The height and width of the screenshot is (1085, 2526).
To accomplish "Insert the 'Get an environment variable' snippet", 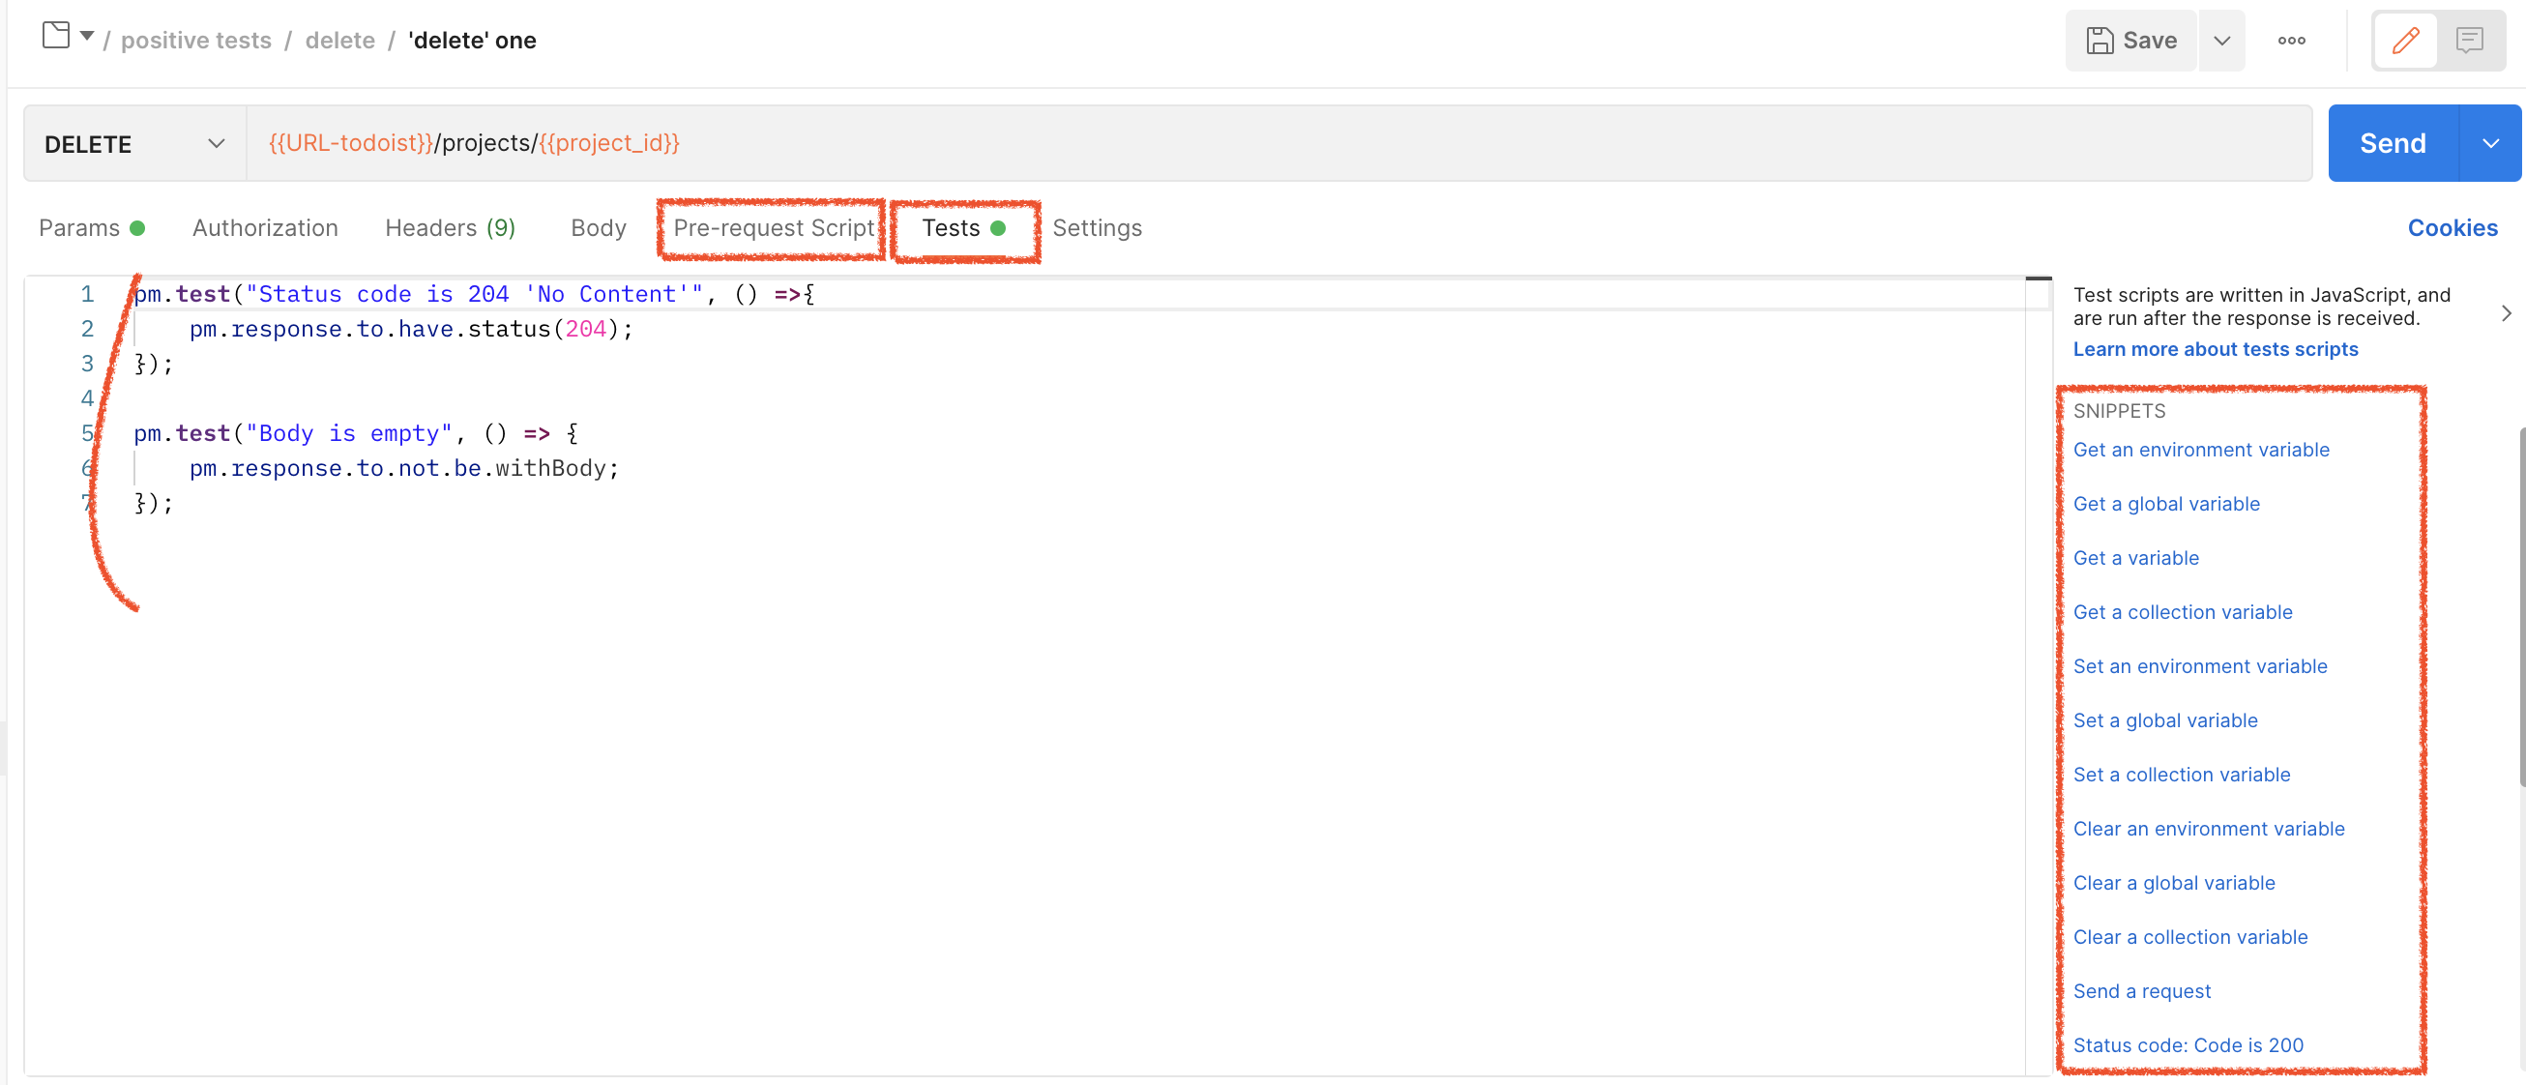I will coord(2201,449).
